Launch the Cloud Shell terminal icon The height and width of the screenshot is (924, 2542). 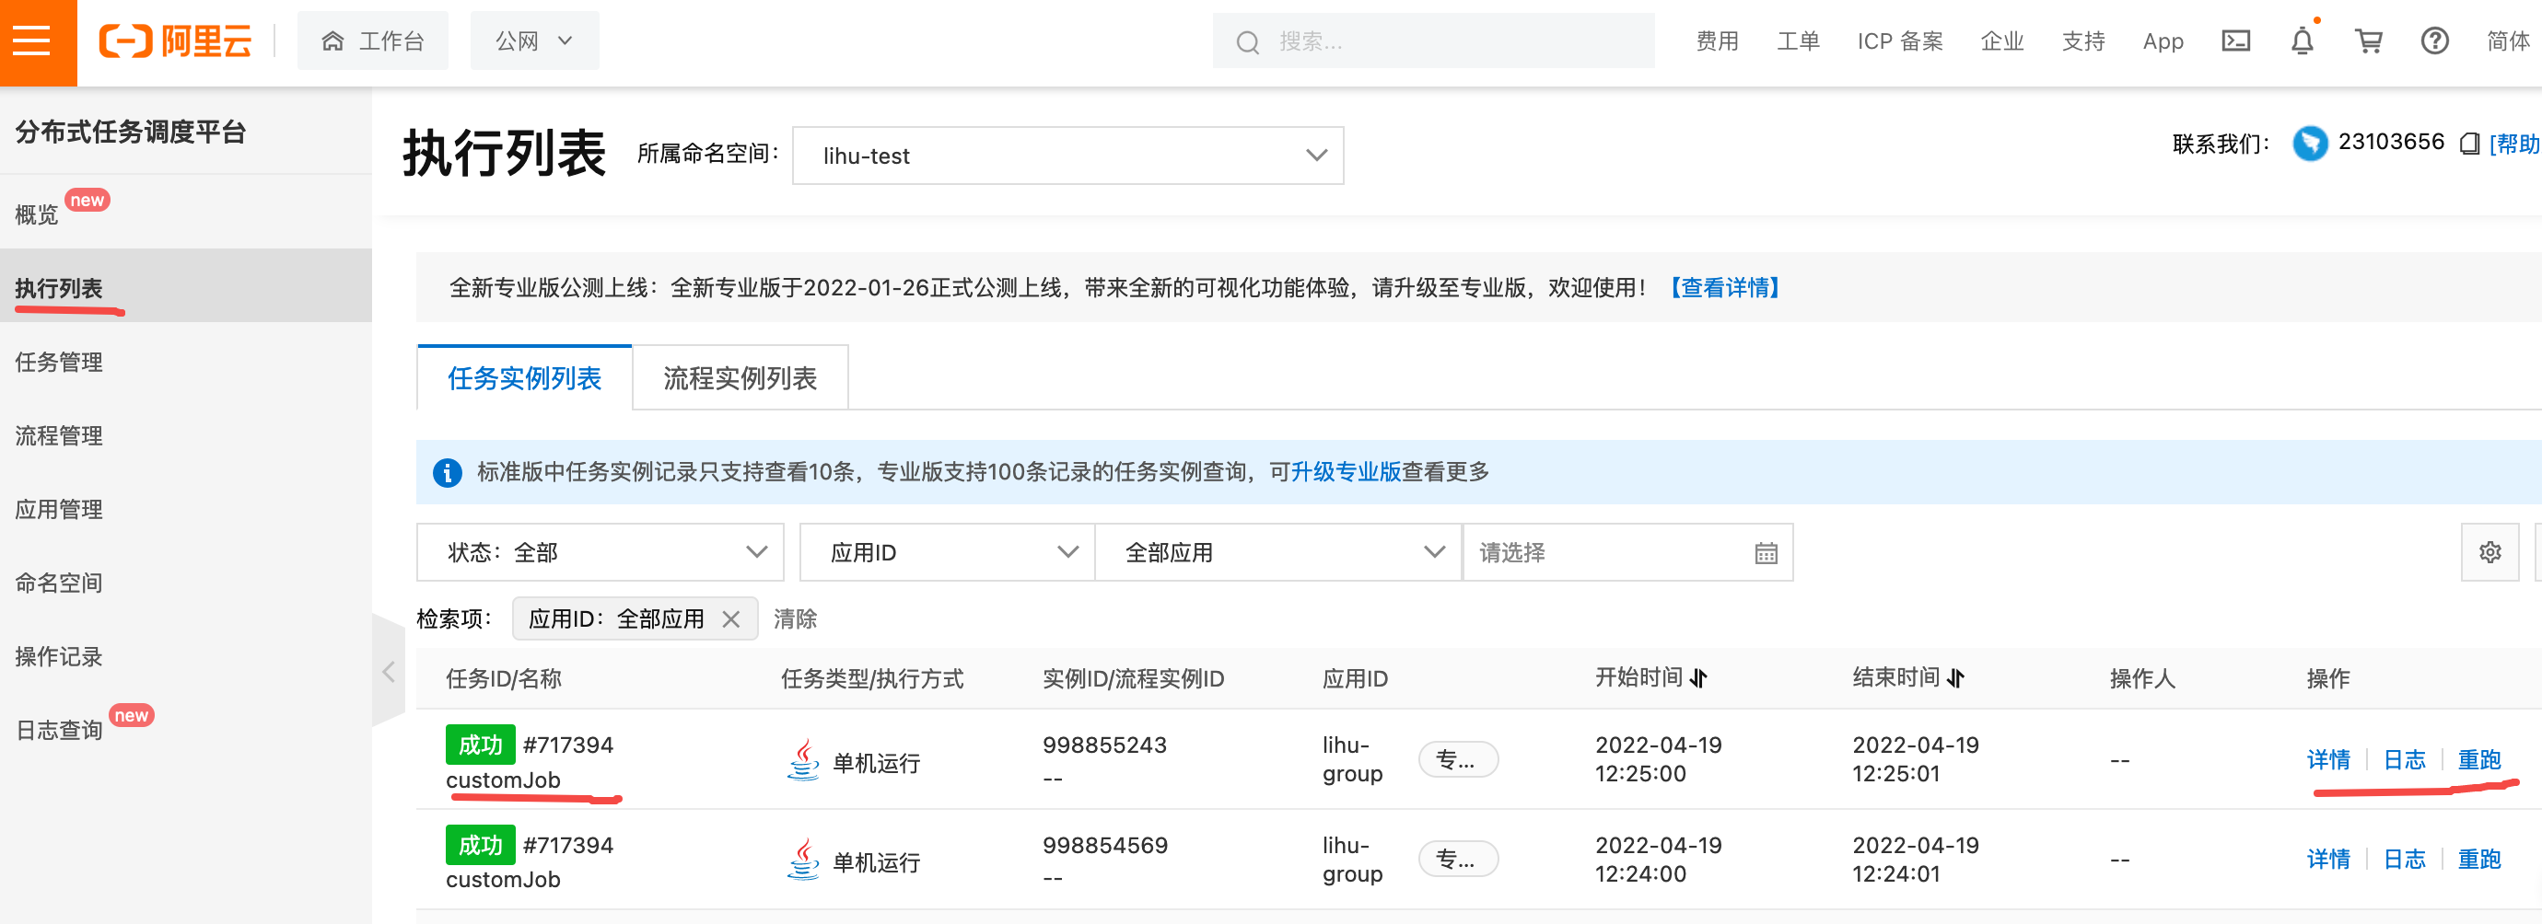click(2235, 41)
